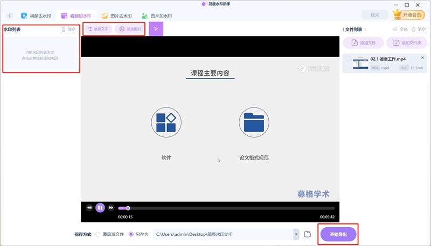Fast forward the video playback
431x246 pixels.
click(111, 208)
